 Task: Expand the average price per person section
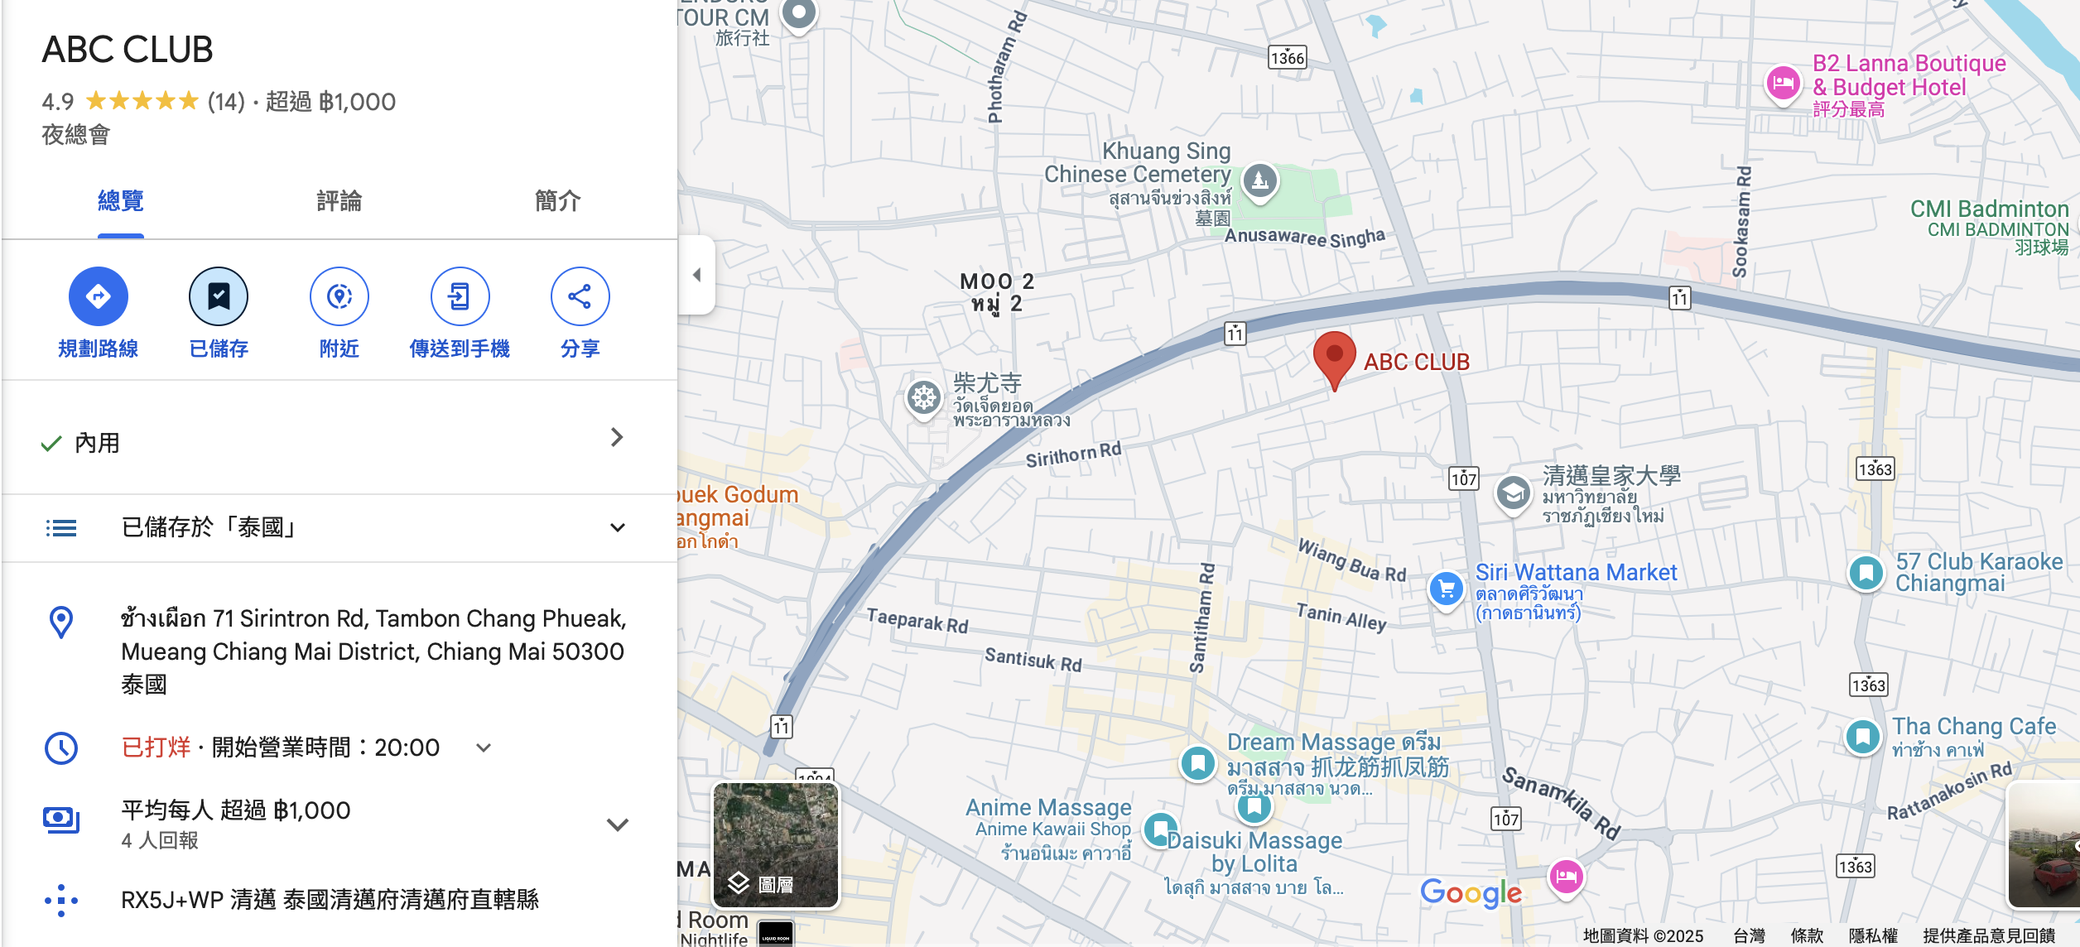pos(617,824)
